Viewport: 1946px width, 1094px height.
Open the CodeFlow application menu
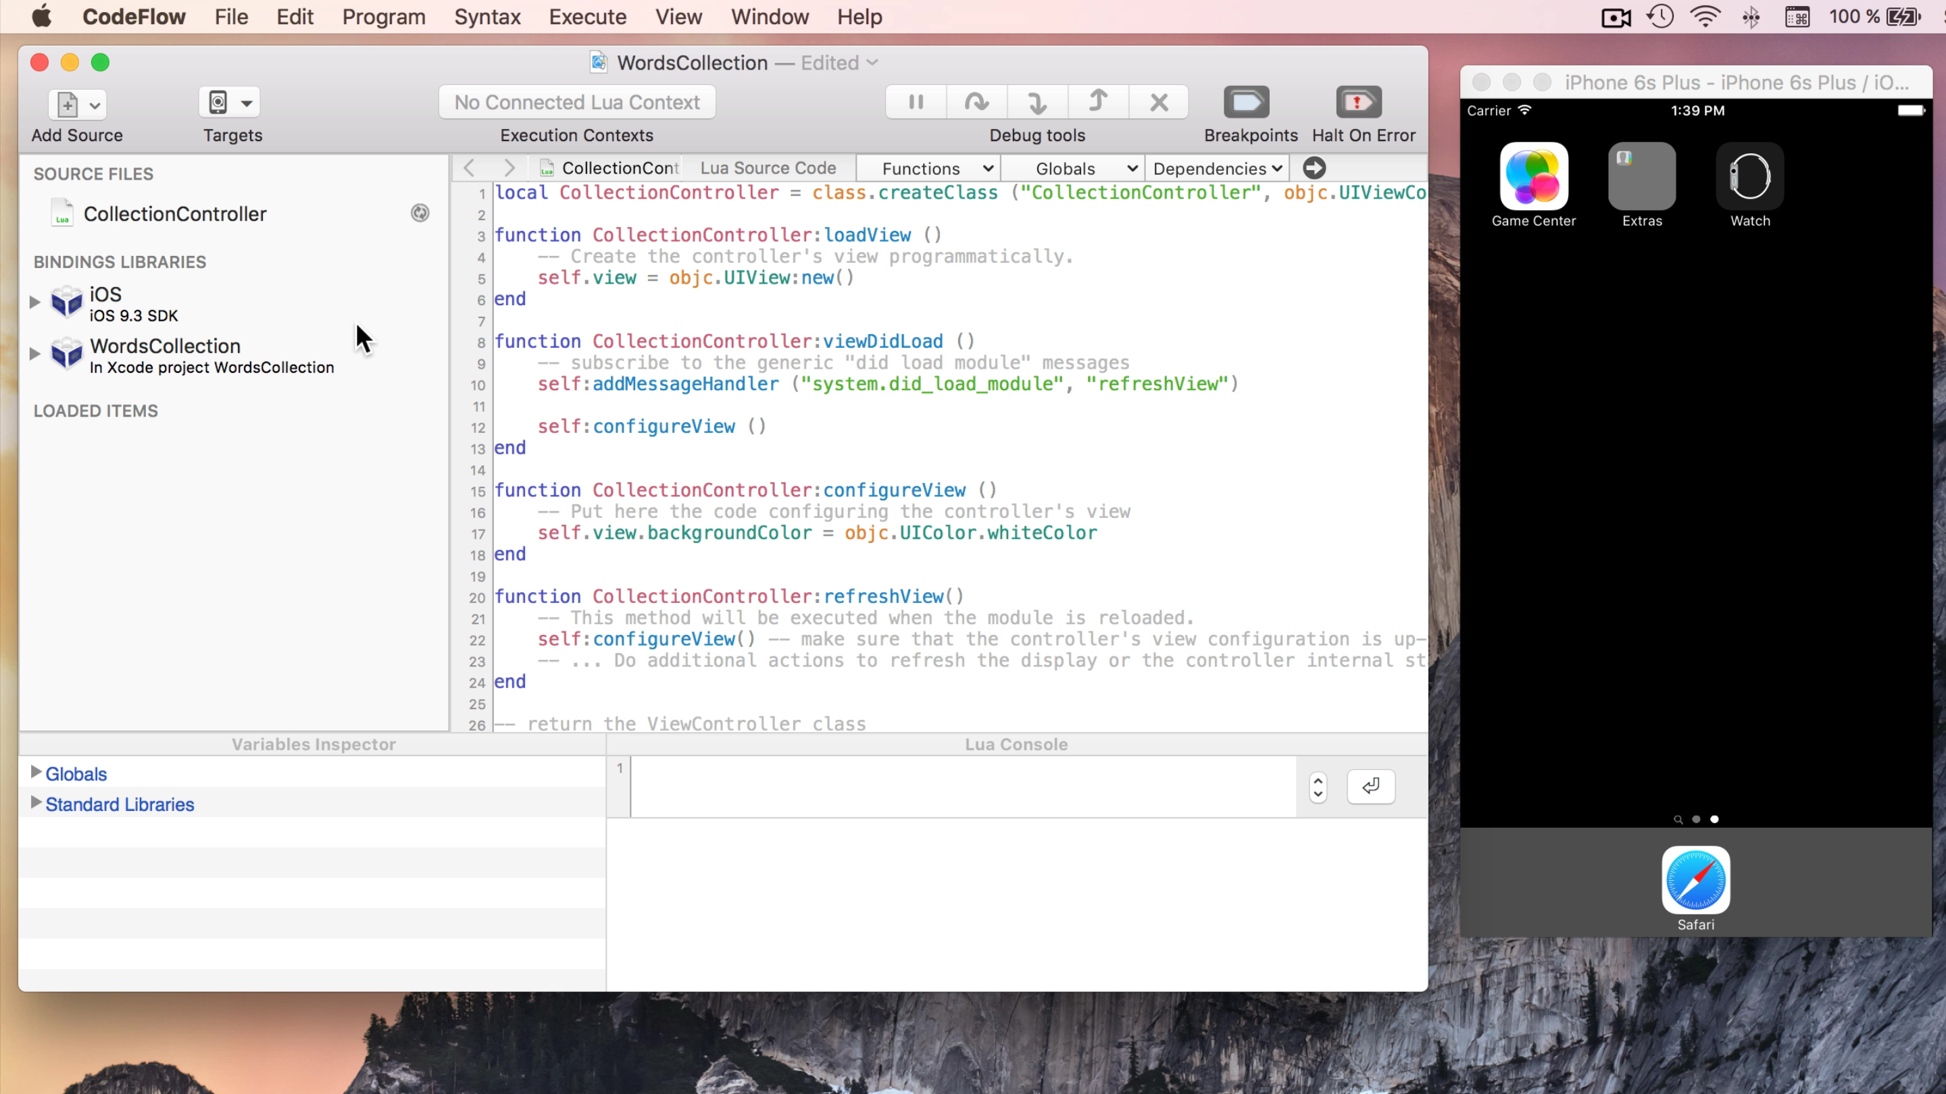click(x=134, y=17)
